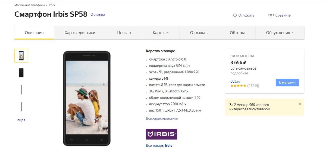The image size is (326, 159).
Task: Click the Irbis brand logo
Action: pyautogui.click(x=161, y=134)
